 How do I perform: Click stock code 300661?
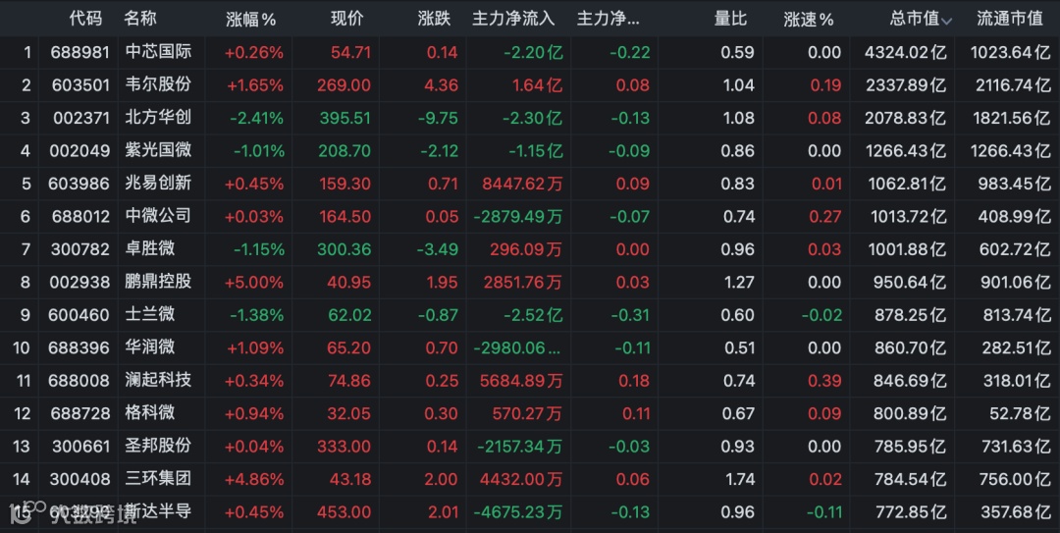[80, 447]
